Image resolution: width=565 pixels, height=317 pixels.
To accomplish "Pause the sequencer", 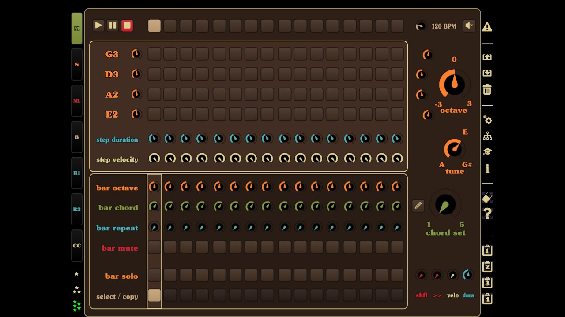I will click(113, 26).
